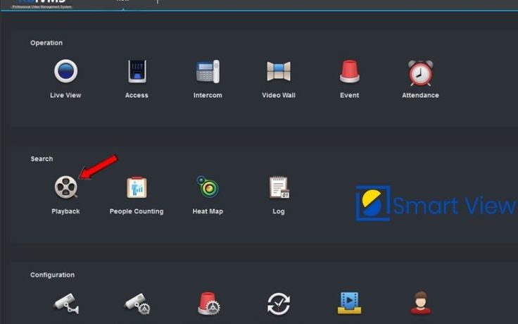Open the camera-with-gear device config icon

click(x=137, y=304)
